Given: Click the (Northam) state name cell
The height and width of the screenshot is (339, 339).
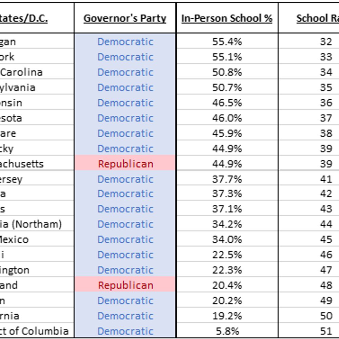Looking at the screenshot, I should [37, 224].
